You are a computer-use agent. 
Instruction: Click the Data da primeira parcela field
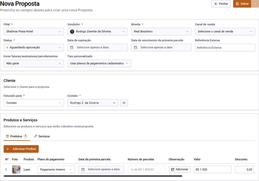click(x=101, y=169)
